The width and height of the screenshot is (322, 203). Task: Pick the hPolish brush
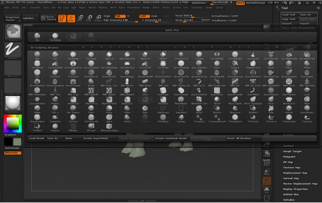(x=91, y=82)
